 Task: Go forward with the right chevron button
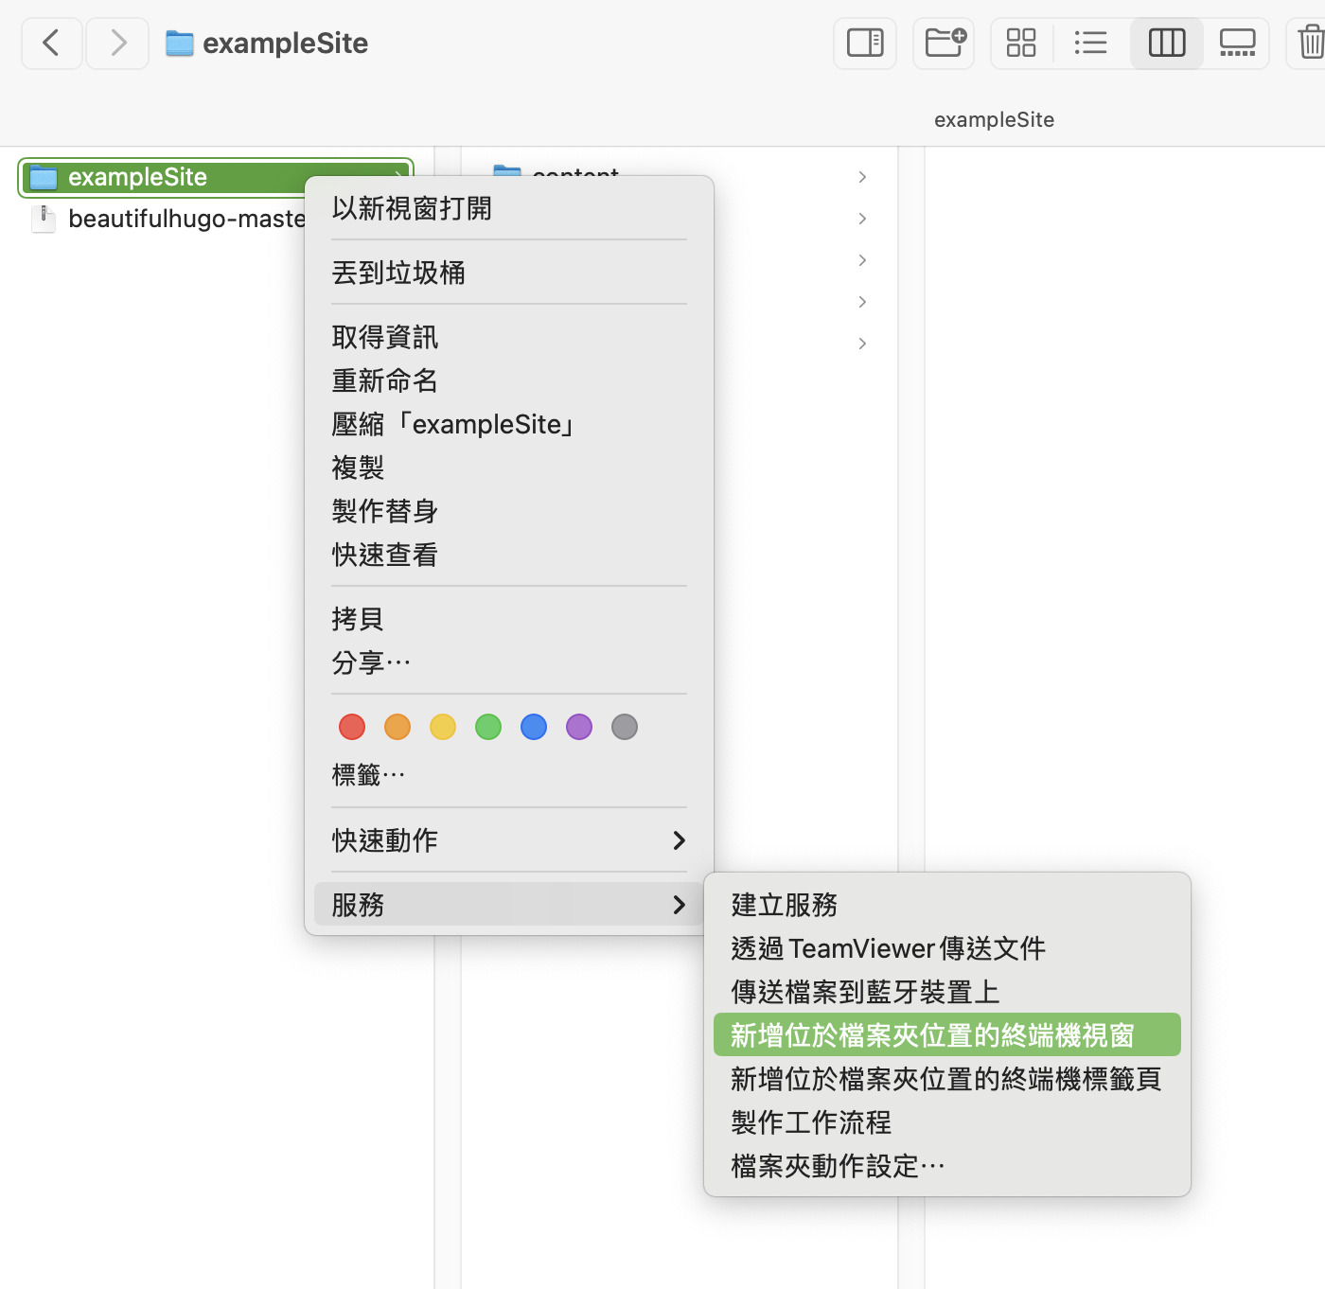point(117,43)
